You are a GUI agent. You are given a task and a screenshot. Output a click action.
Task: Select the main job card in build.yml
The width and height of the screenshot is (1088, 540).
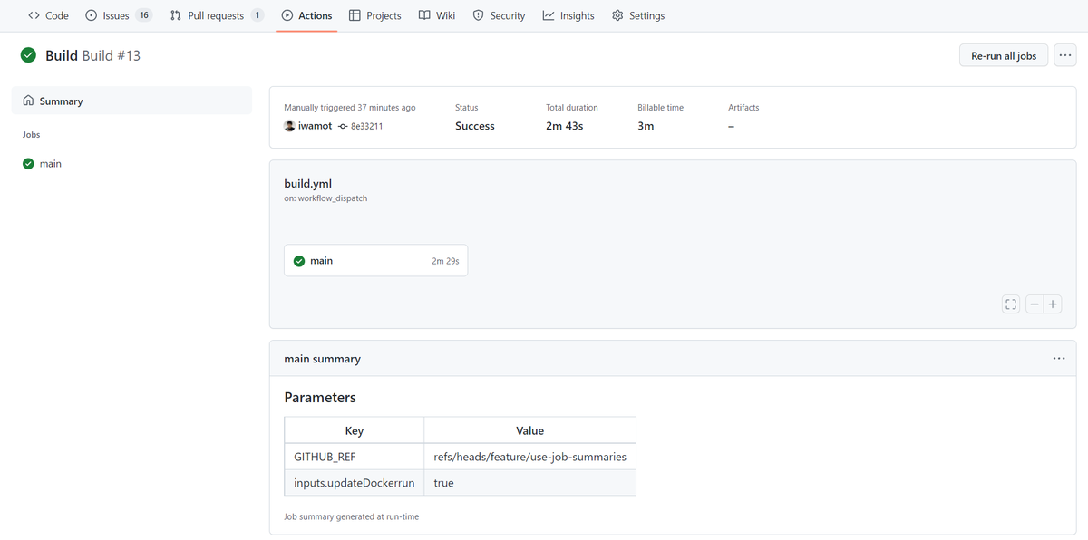375,260
